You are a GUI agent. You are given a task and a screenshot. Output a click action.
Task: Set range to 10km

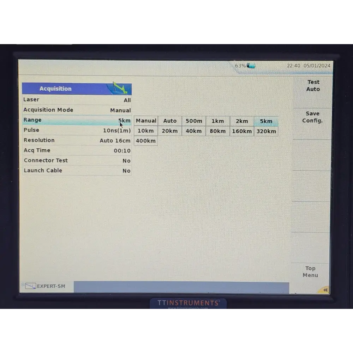pyautogui.click(x=146, y=131)
